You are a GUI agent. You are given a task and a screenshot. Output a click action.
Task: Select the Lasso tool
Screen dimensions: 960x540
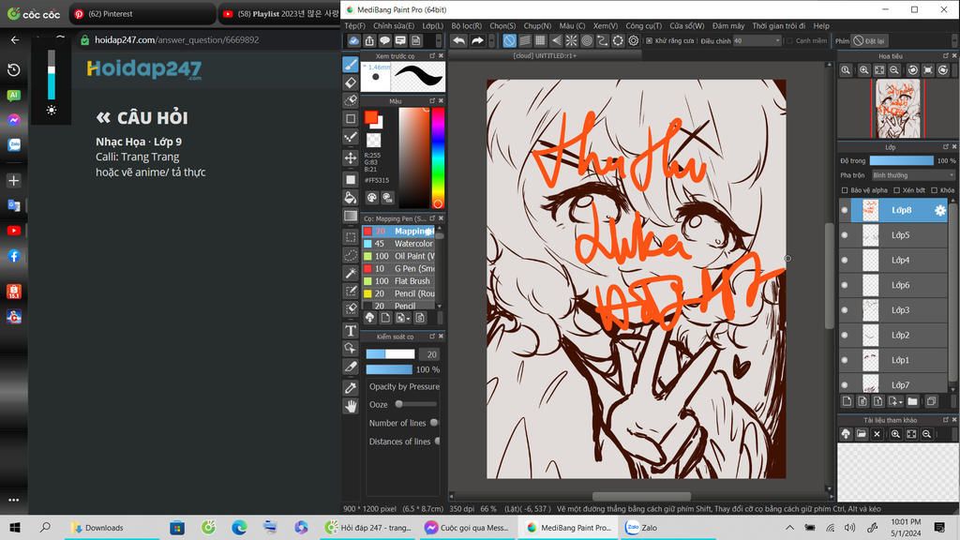(x=351, y=255)
